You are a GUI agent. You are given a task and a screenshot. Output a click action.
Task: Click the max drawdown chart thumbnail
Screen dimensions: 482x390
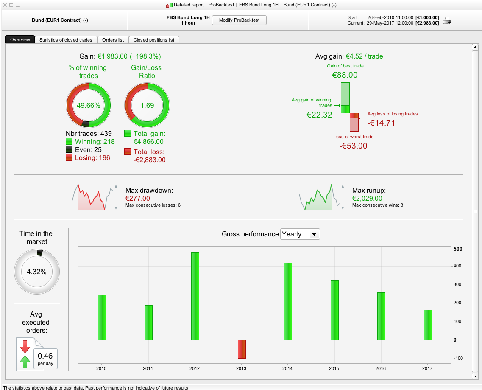tap(95, 197)
